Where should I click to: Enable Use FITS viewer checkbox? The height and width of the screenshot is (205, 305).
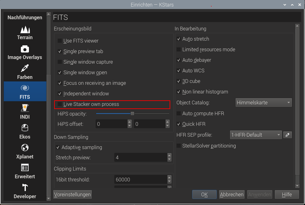[60, 41]
